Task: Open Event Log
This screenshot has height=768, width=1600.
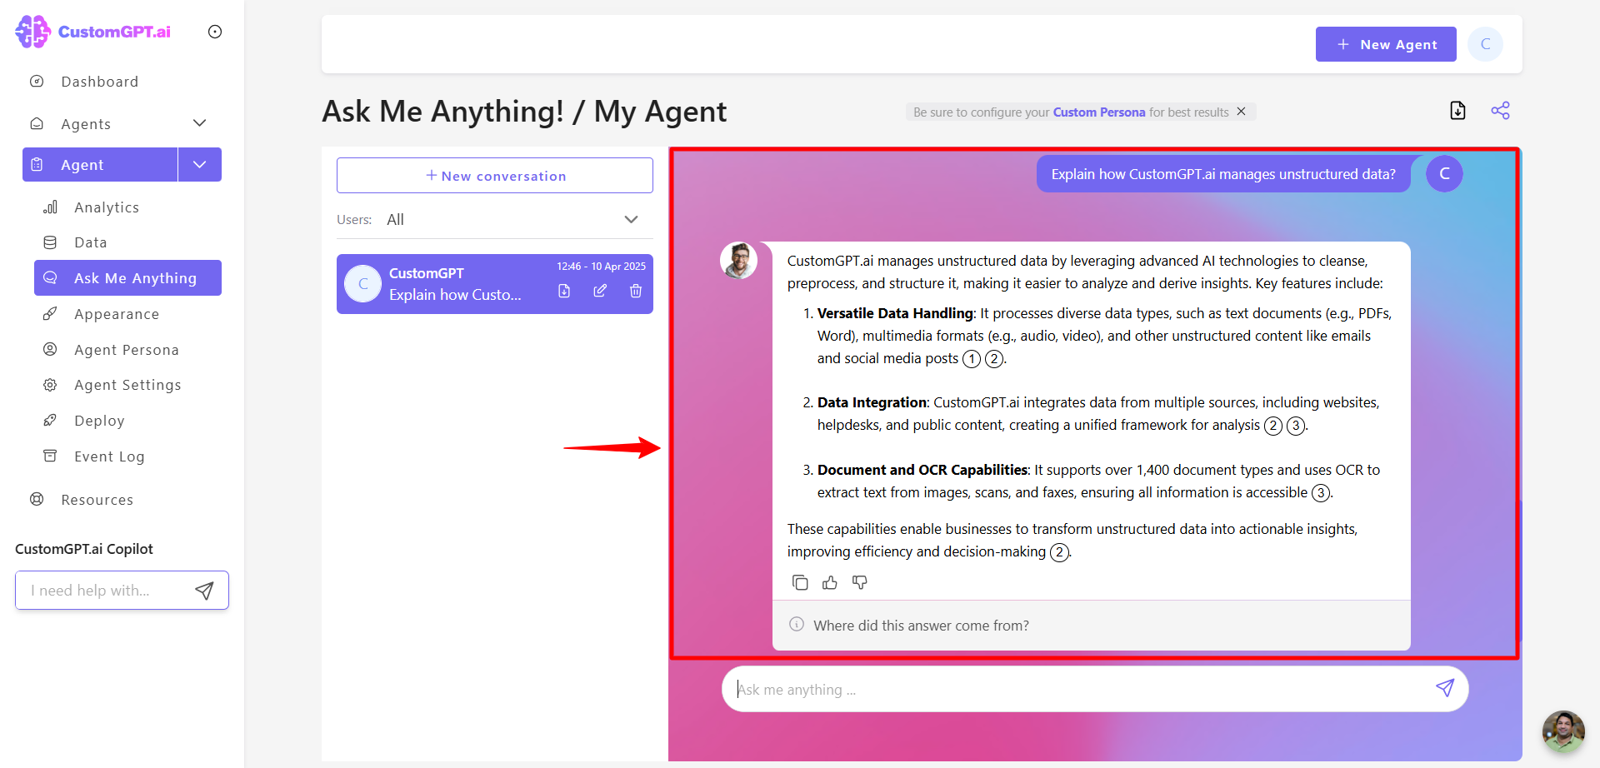Action: coord(109,456)
